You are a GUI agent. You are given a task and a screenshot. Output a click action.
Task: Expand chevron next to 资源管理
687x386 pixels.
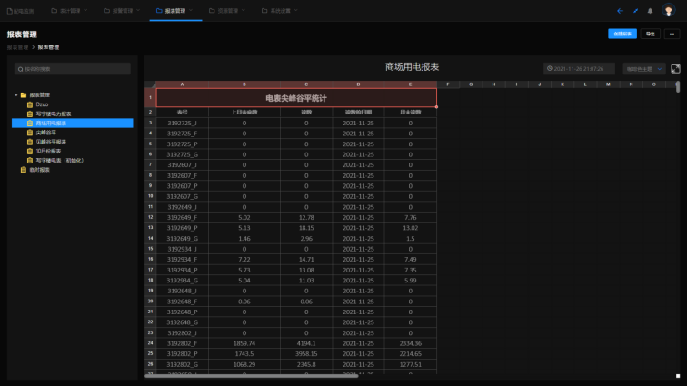coord(244,11)
